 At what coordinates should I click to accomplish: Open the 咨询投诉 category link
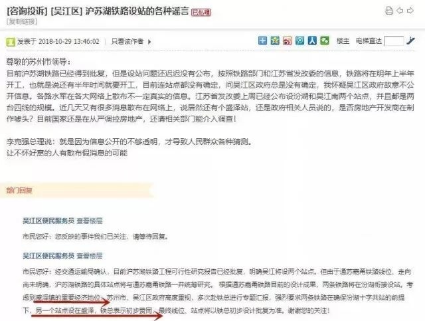point(27,11)
